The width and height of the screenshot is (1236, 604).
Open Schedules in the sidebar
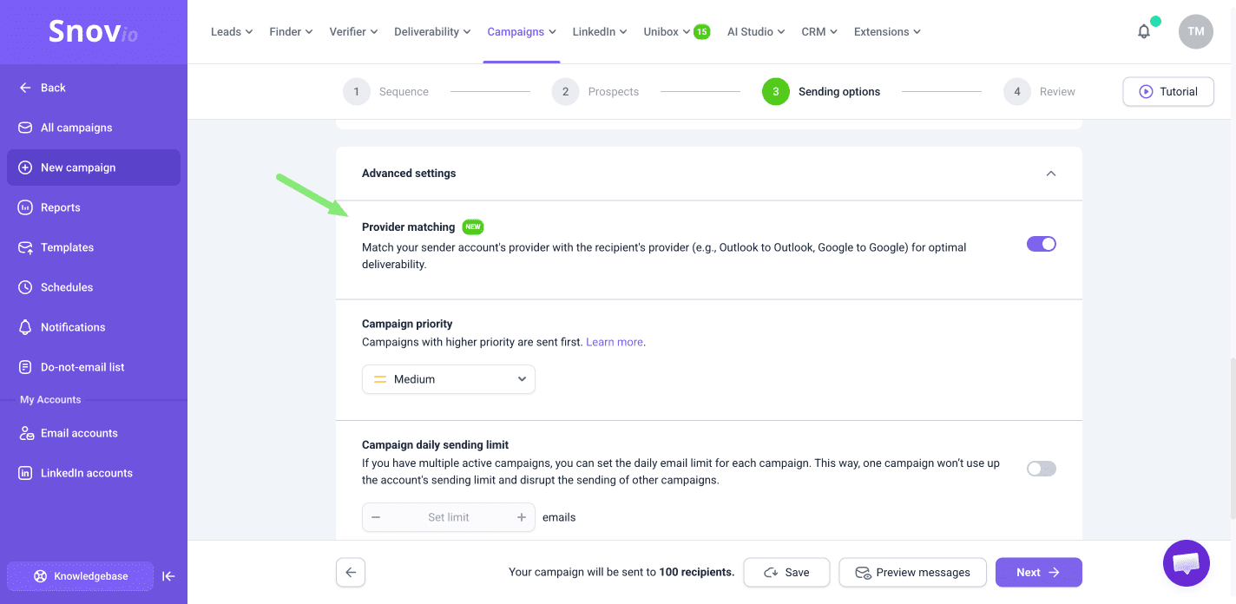(x=67, y=287)
